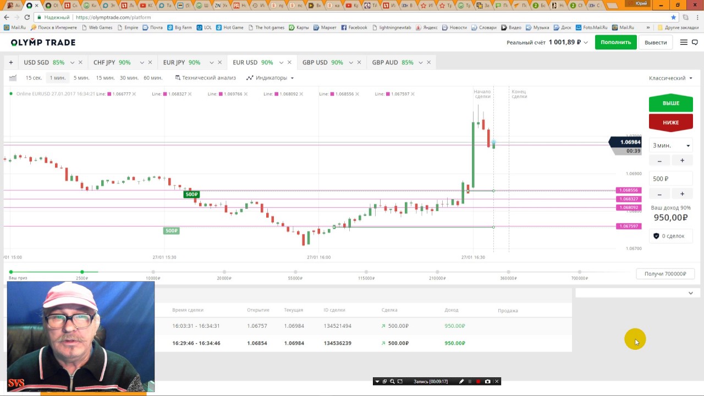Select the 5 мин. timeframe
This screenshot has height=396, width=704.
(81, 78)
